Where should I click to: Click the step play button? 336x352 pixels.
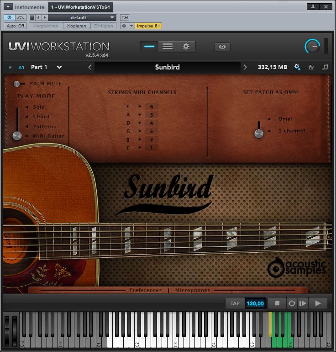303,304
